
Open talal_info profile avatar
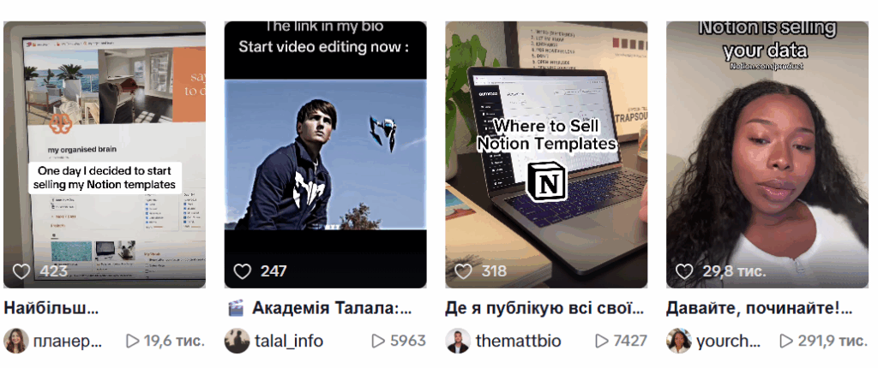pos(237,341)
